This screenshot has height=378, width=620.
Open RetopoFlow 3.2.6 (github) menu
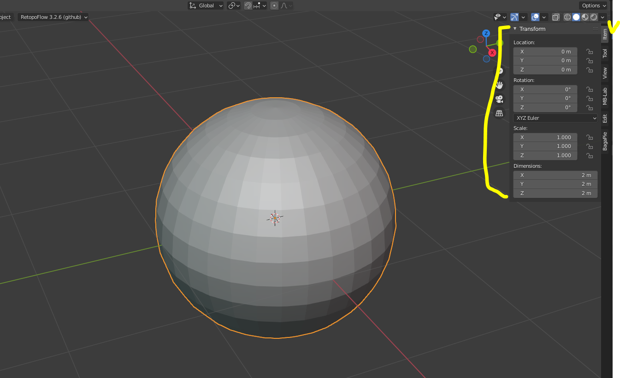click(53, 17)
